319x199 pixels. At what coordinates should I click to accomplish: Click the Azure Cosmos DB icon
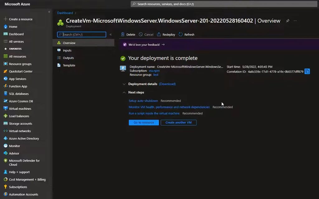tap(6, 101)
